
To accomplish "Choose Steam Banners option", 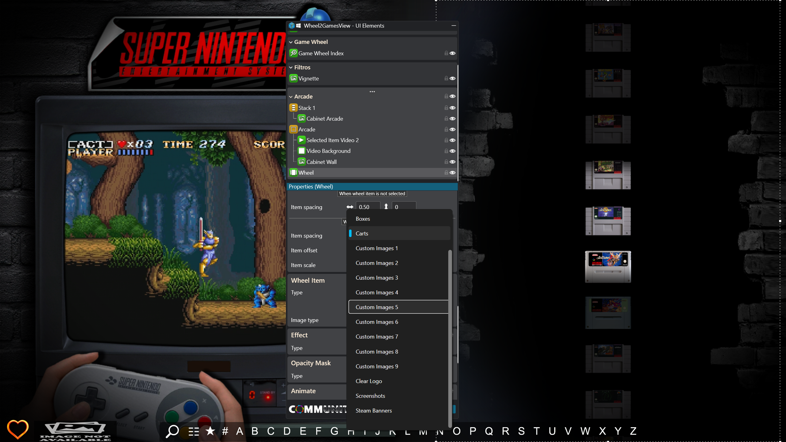I will click(x=398, y=410).
